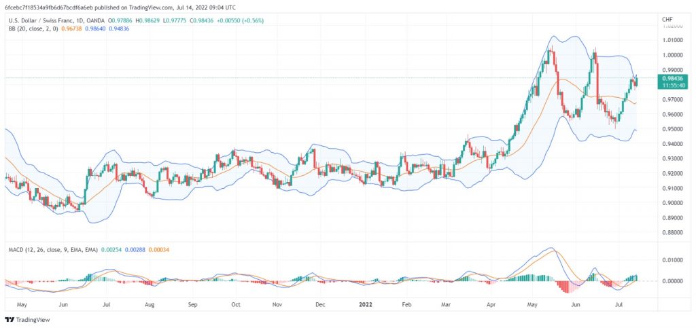Image resolution: width=696 pixels, height=328 pixels.
Task: Select the May label at left of time axis
Action: (22, 305)
